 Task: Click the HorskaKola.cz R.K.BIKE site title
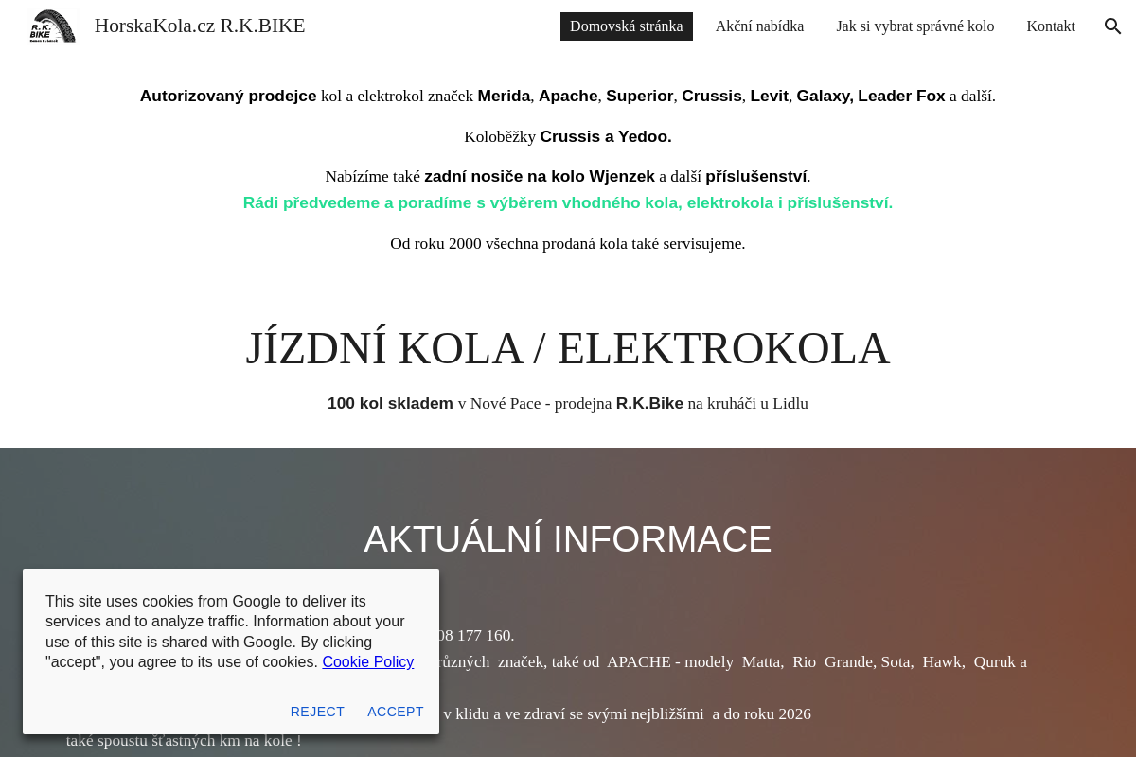[x=199, y=26]
